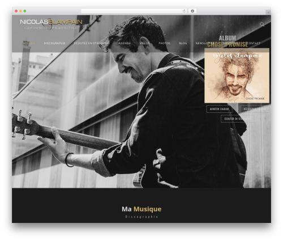Click the Découvrir l'album button
The height and width of the screenshot is (240, 283).
(x=255, y=109)
